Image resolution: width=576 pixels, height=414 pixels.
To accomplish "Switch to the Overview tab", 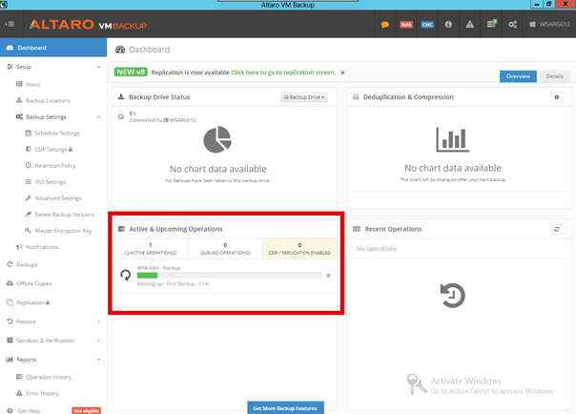I will 518,76.
